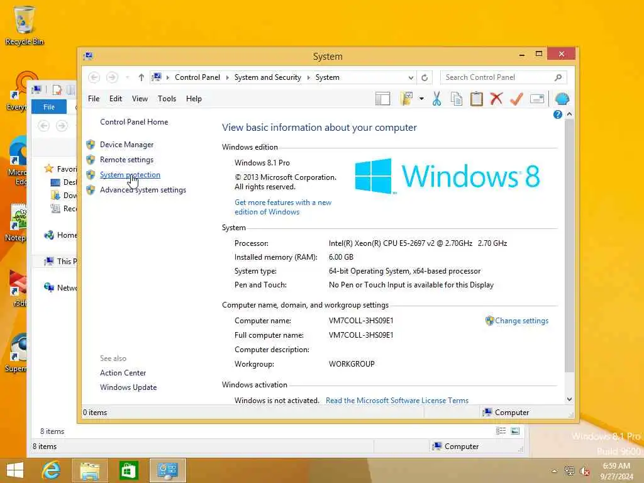Screen dimensions: 644x483
Task: Click the Properties card toolbar icon
Action: coord(537,99)
